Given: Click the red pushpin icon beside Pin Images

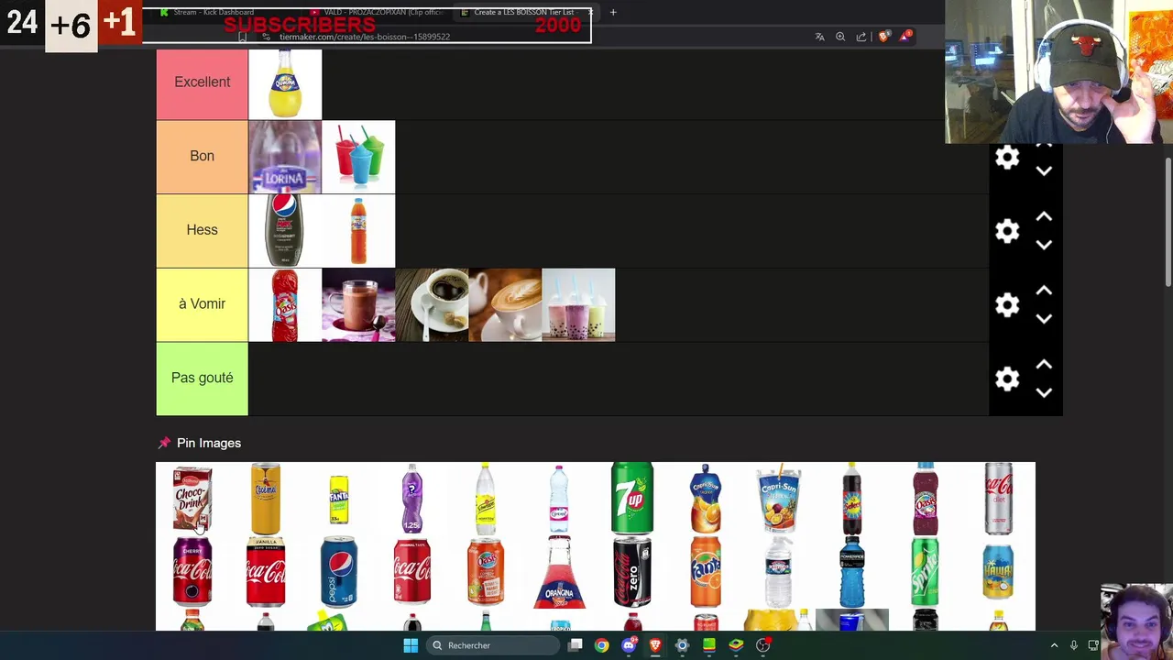Looking at the screenshot, I should (164, 443).
